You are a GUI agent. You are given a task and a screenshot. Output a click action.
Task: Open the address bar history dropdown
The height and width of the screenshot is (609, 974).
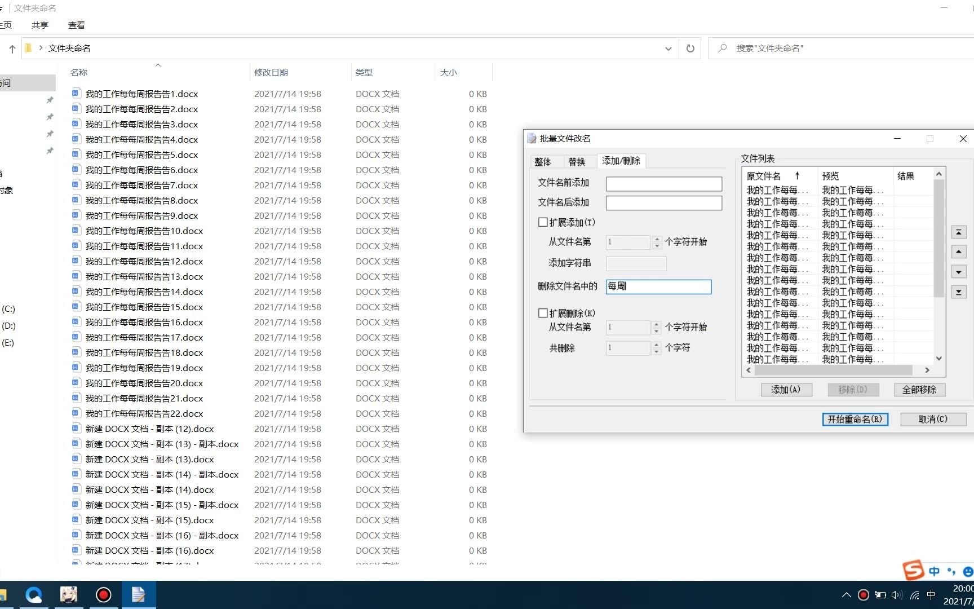pyautogui.click(x=668, y=48)
